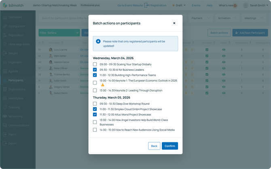Check Scaling Your Startup Globally session
Screen dimensions: 271x169
95,64
